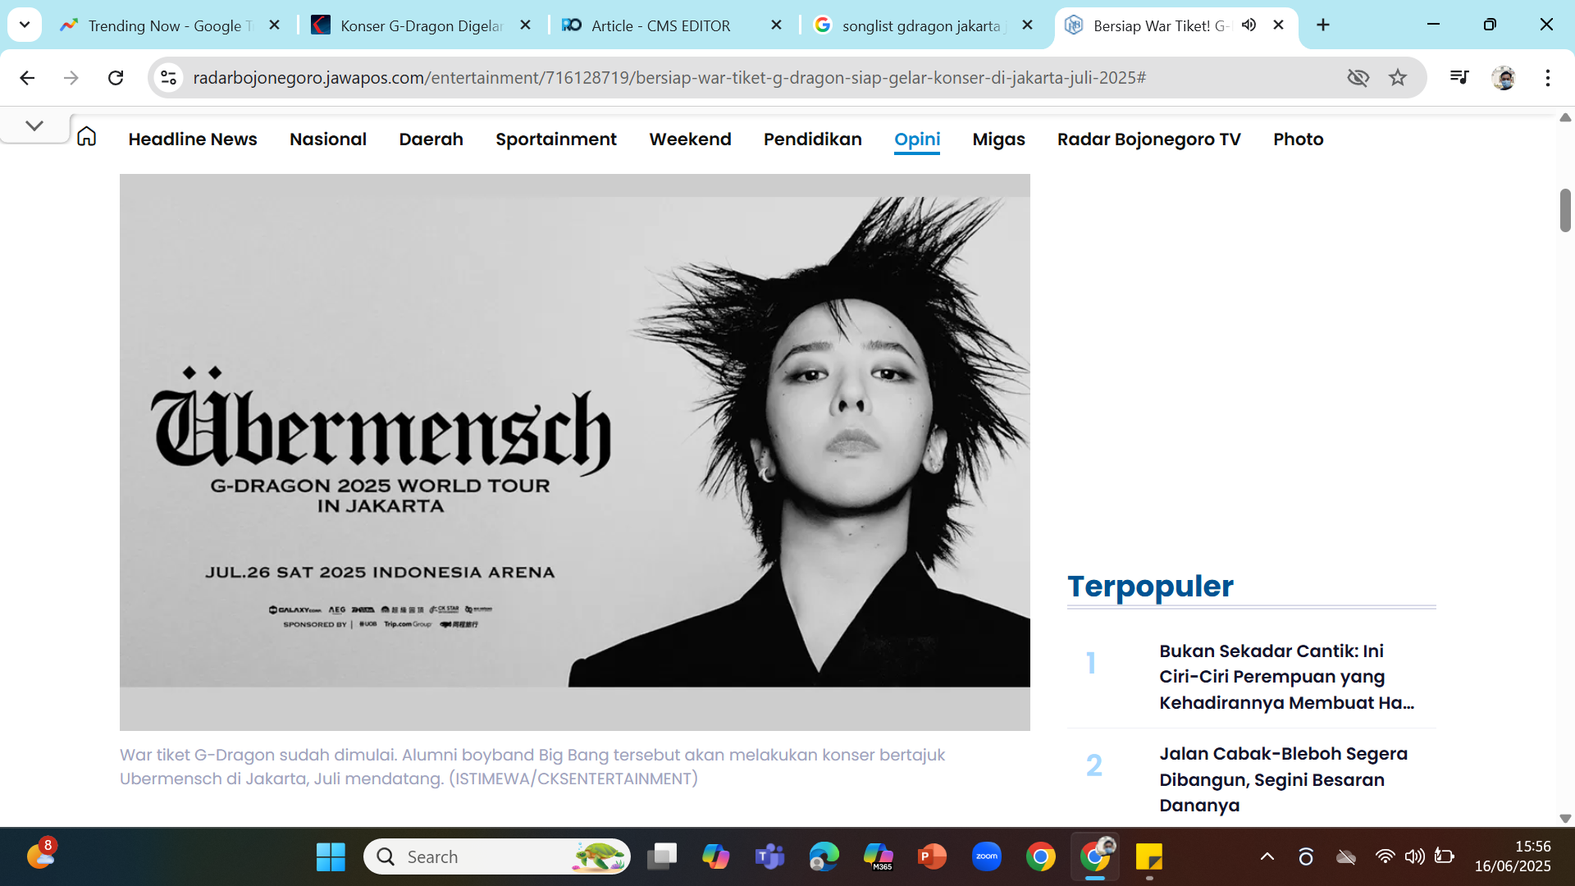Viewport: 1575px width, 886px height.
Task: Mute the Bersiap War Tiket tab audio
Action: [x=1249, y=25]
